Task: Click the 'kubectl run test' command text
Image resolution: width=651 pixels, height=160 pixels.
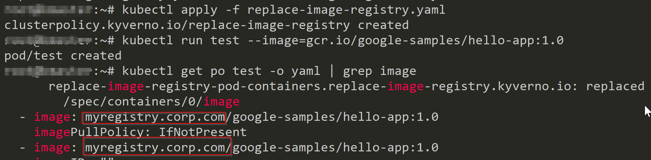Action: (181, 40)
